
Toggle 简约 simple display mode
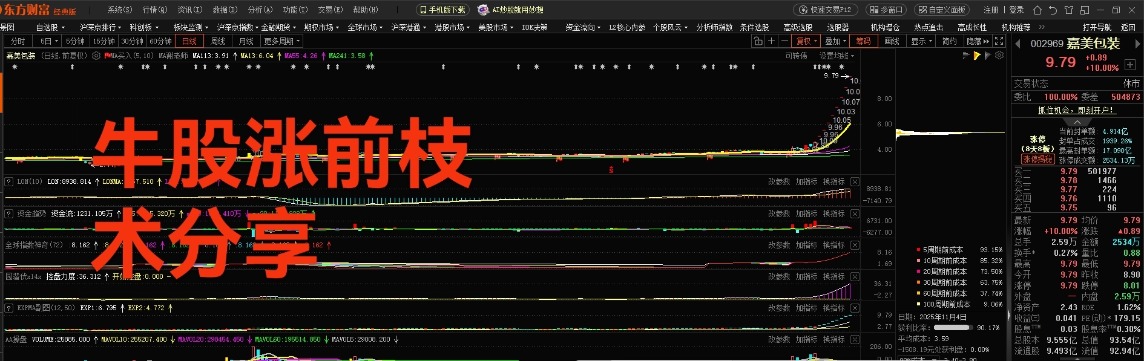(x=949, y=41)
